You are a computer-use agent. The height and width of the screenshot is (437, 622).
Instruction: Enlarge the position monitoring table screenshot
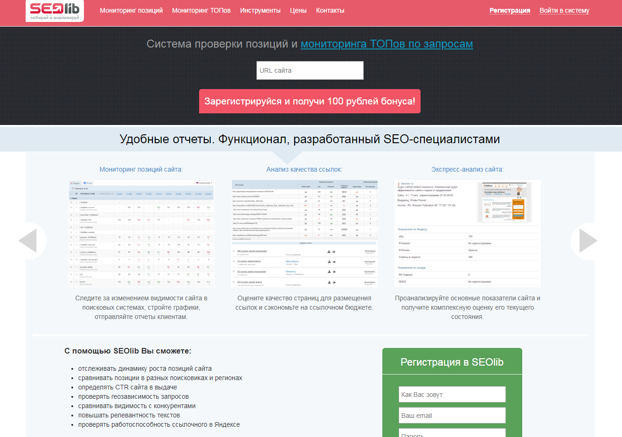(141, 233)
